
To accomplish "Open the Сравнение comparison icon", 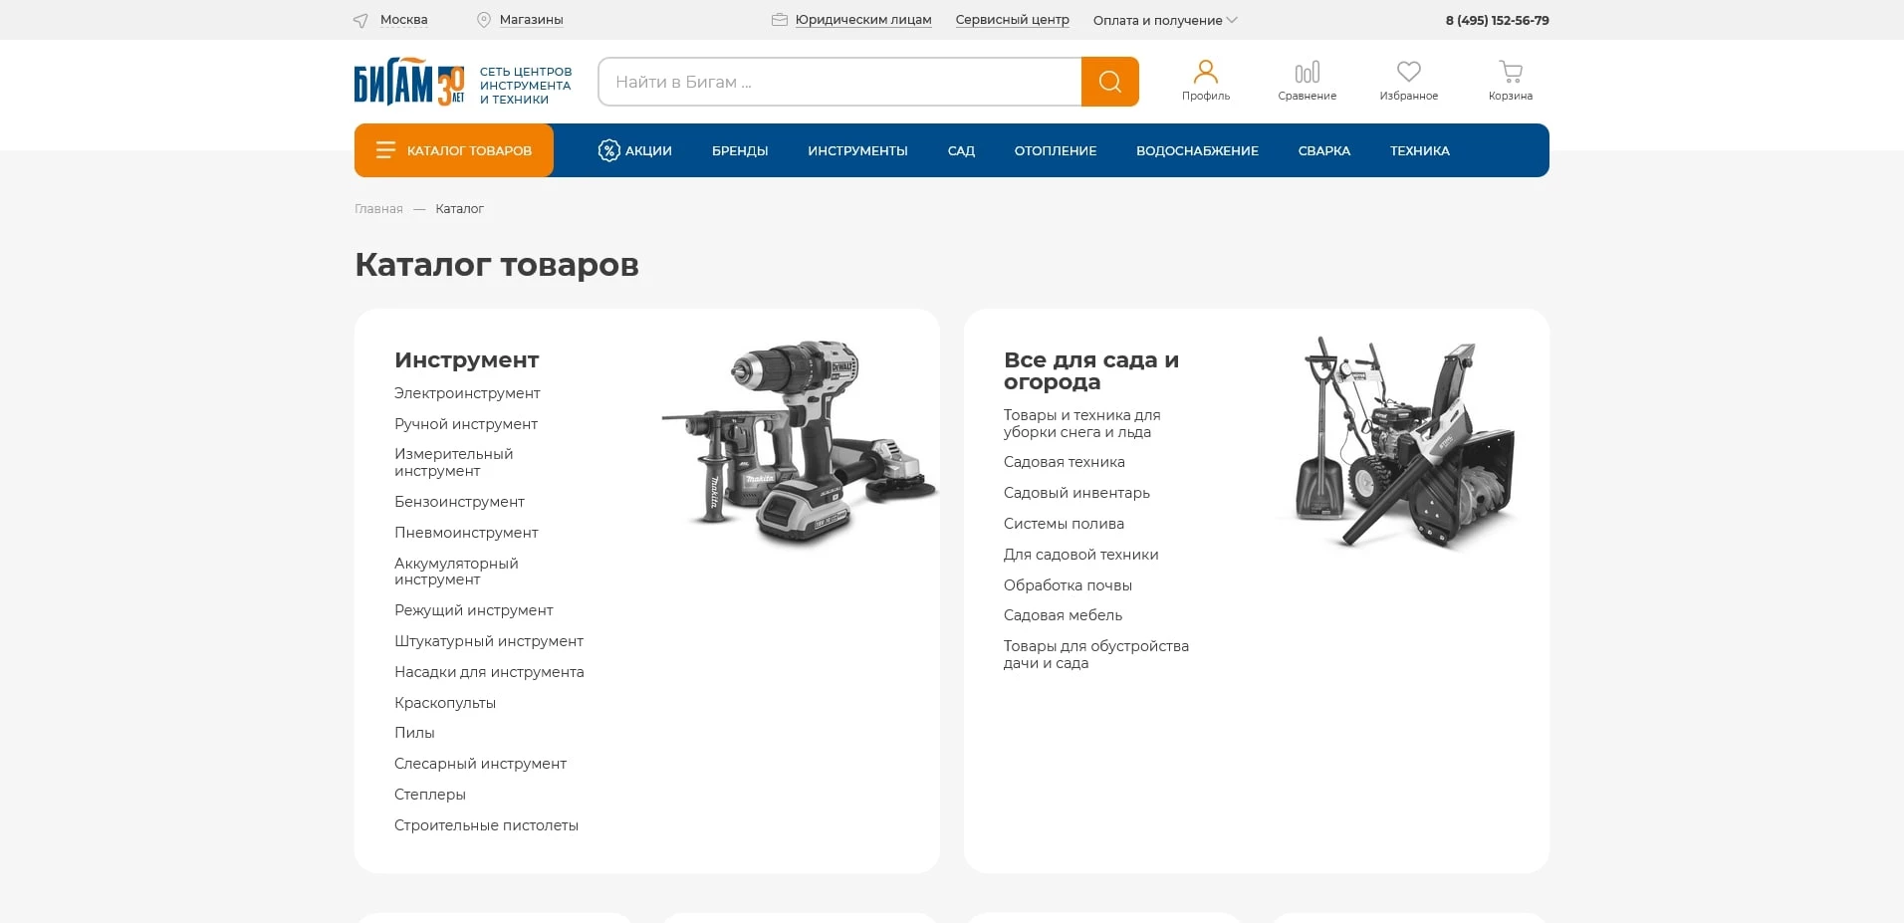I will point(1307,73).
